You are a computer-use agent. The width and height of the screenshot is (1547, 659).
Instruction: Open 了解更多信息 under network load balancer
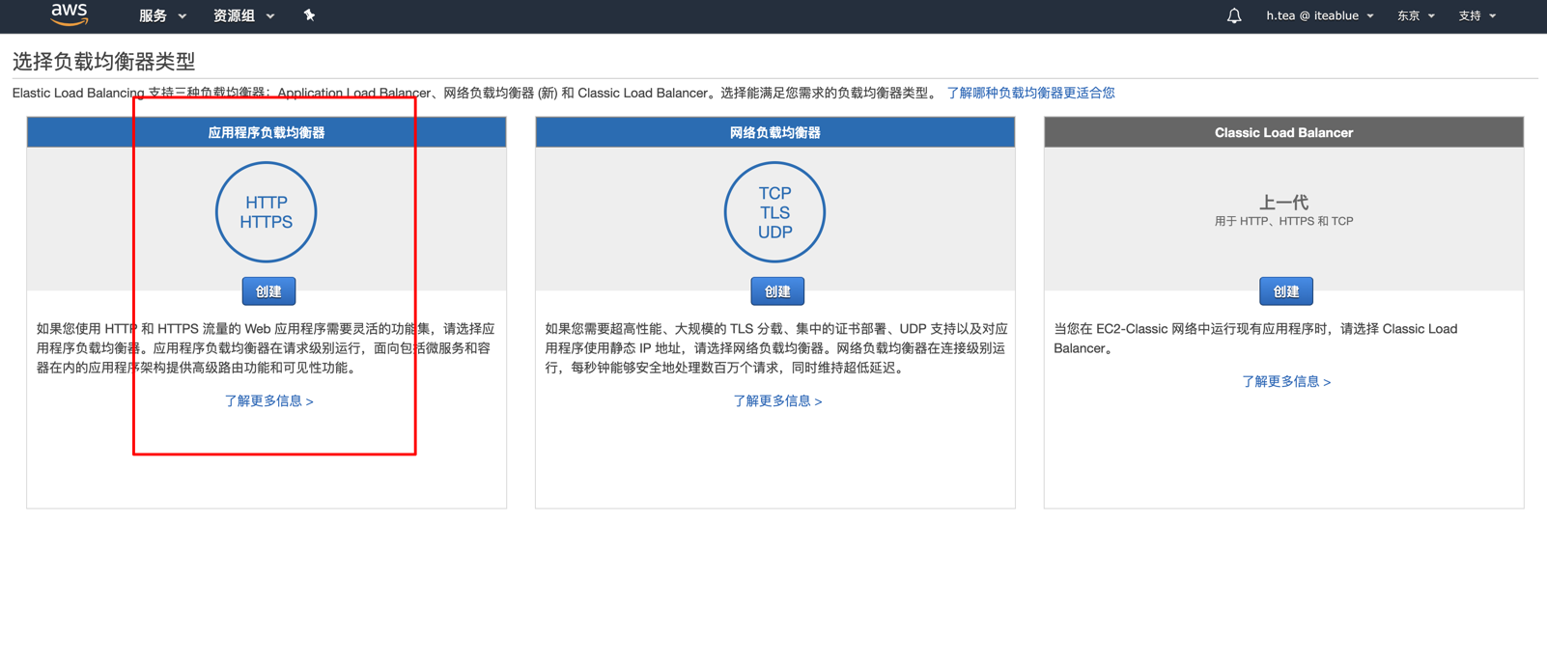(777, 401)
